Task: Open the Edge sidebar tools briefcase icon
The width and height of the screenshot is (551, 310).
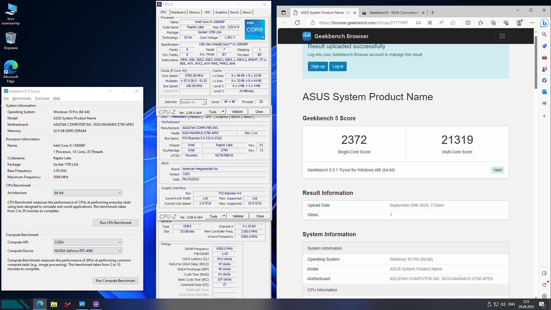Action: [544, 57]
